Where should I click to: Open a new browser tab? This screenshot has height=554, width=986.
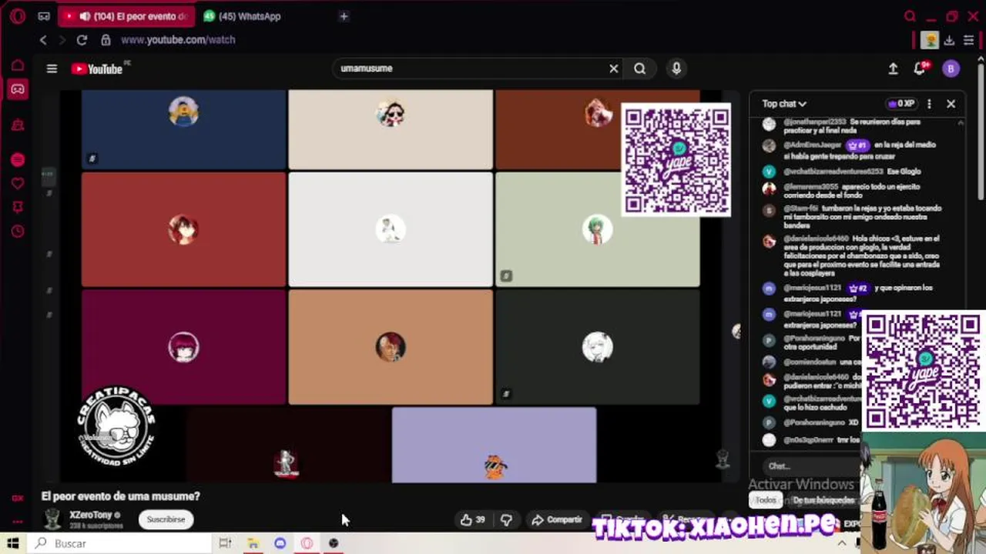344,16
